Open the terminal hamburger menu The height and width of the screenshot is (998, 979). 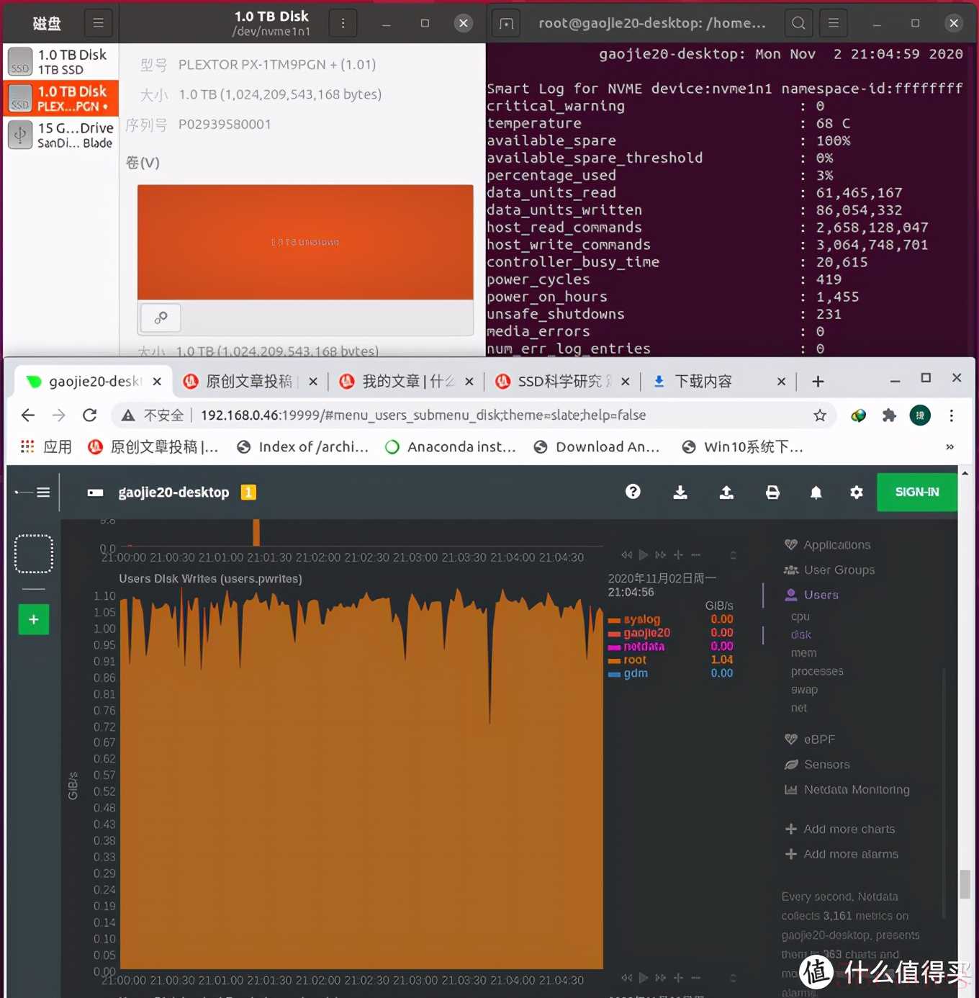[x=834, y=23]
